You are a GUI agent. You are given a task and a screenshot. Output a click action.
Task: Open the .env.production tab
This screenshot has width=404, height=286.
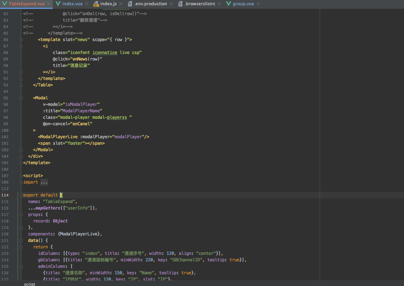click(150, 4)
